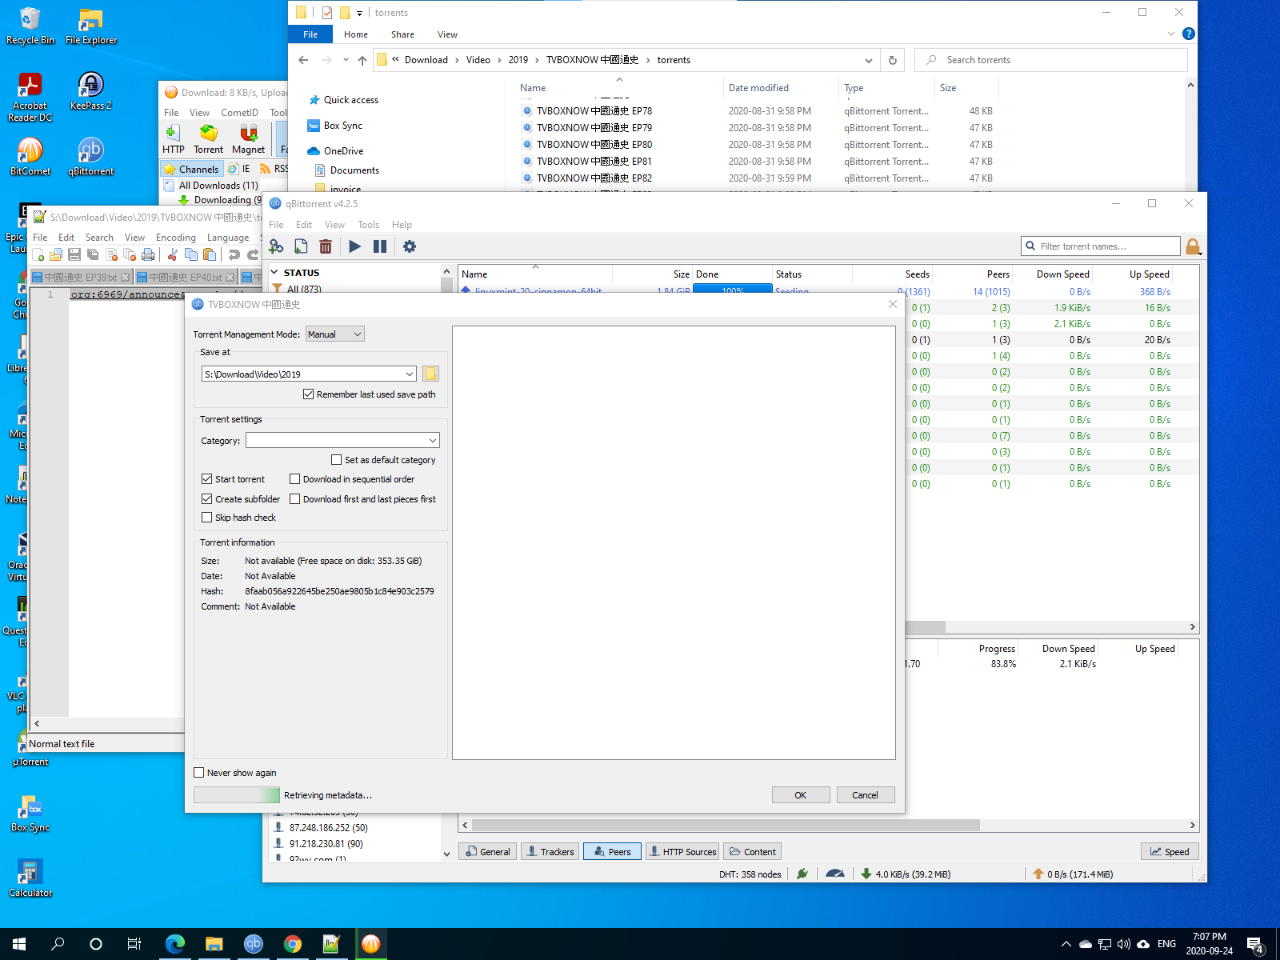Image resolution: width=1280 pixels, height=960 pixels.
Task: Toggle Start torrent checkbox
Action: pos(233,479)
